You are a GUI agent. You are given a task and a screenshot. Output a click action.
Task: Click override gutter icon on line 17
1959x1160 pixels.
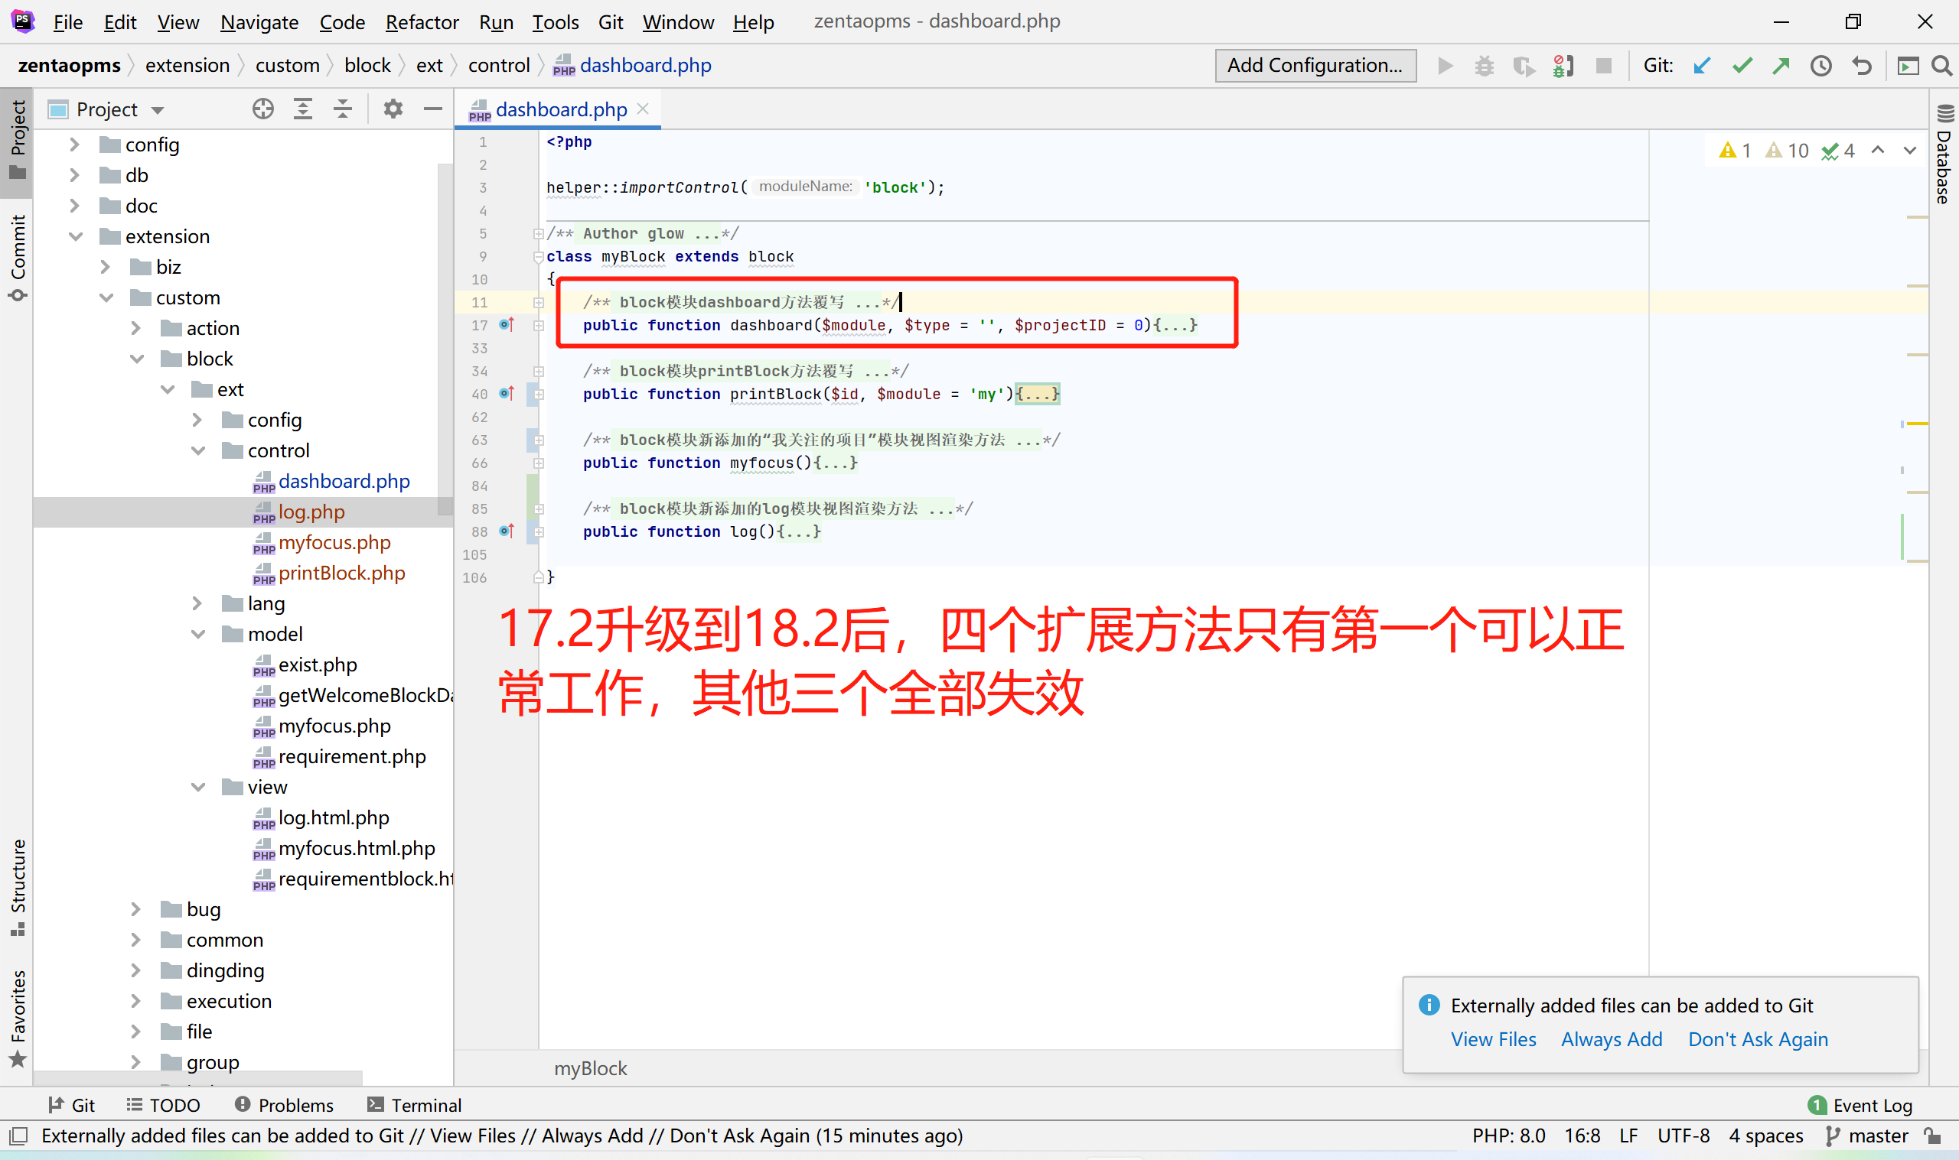point(507,324)
